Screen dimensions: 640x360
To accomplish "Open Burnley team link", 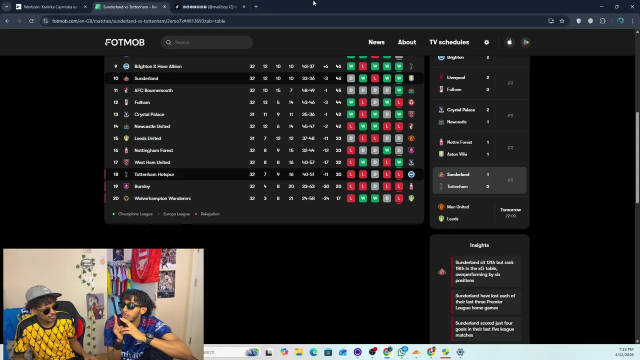I will [142, 186].
